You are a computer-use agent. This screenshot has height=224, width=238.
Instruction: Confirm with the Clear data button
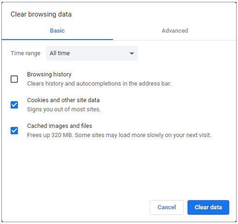pyautogui.click(x=208, y=207)
